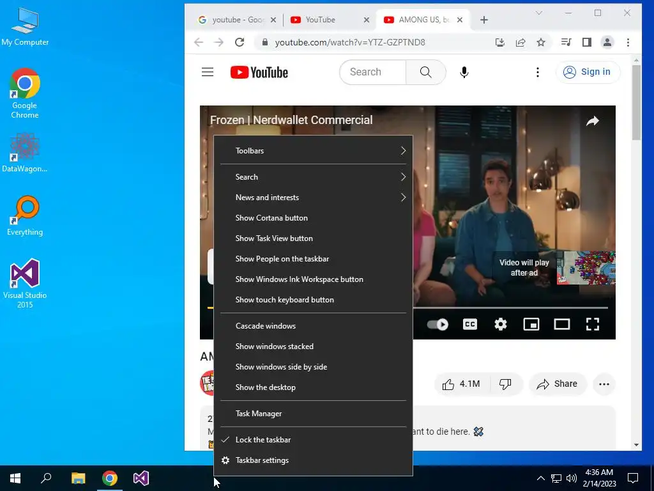Click the video share arrow icon
Image resolution: width=654 pixels, height=491 pixels.
tap(593, 121)
